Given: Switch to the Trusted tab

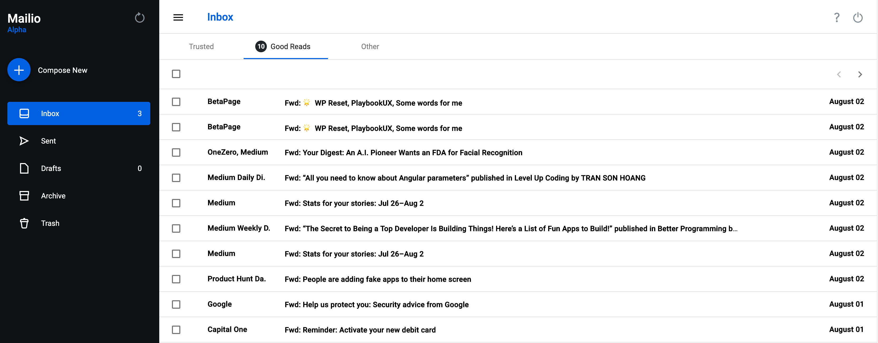Looking at the screenshot, I should click(x=201, y=46).
